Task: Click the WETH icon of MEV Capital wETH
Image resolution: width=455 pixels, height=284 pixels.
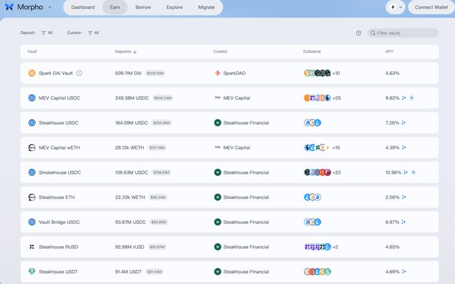Action: tap(31, 148)
